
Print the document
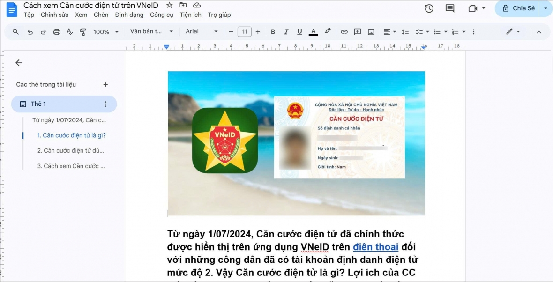[x=56, y=32]
